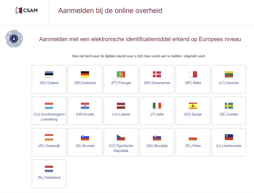Image resolution: width=254 pixels, height=193 pixels.
Task: Pick the (SK) Slowakije country tile
Action: coord(157,142)
